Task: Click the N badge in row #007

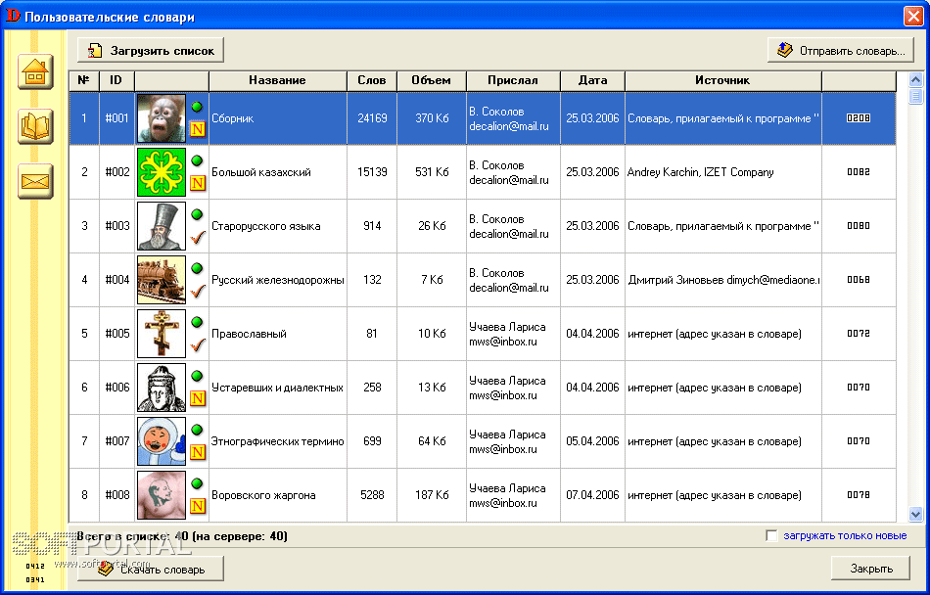Action: pyautogui.click(x=198, y=452)
